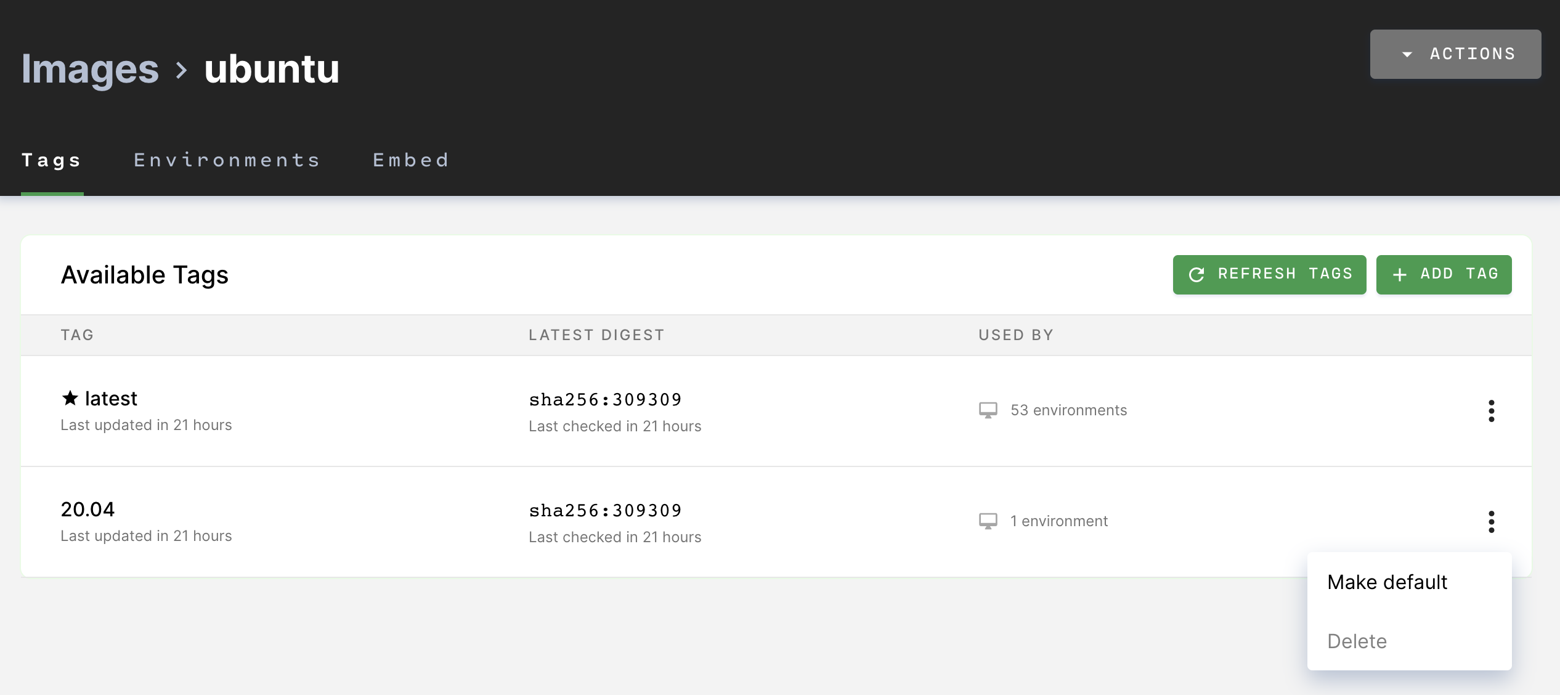Image resolution: width=1560 pixels, height=695 pixels.
Task: Click the monitor icon beside 53 environments
Action: click(x=988, y=410)
